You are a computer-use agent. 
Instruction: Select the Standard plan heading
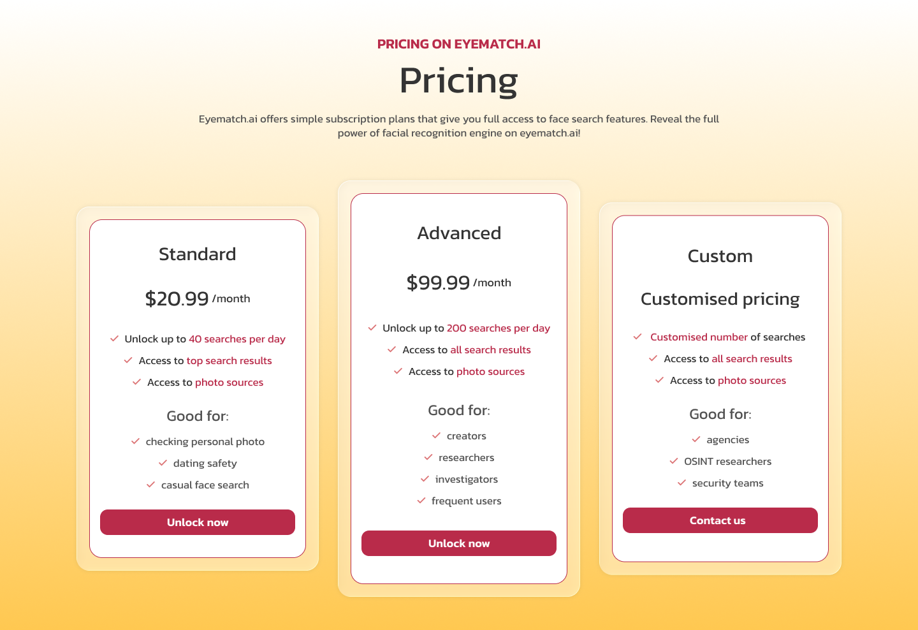(x=198, y=254)
